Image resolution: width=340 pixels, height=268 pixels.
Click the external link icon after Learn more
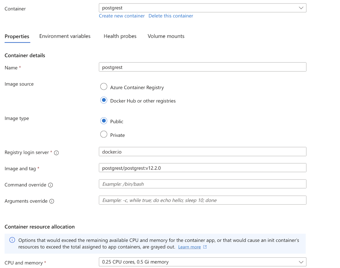coord(205,247)
